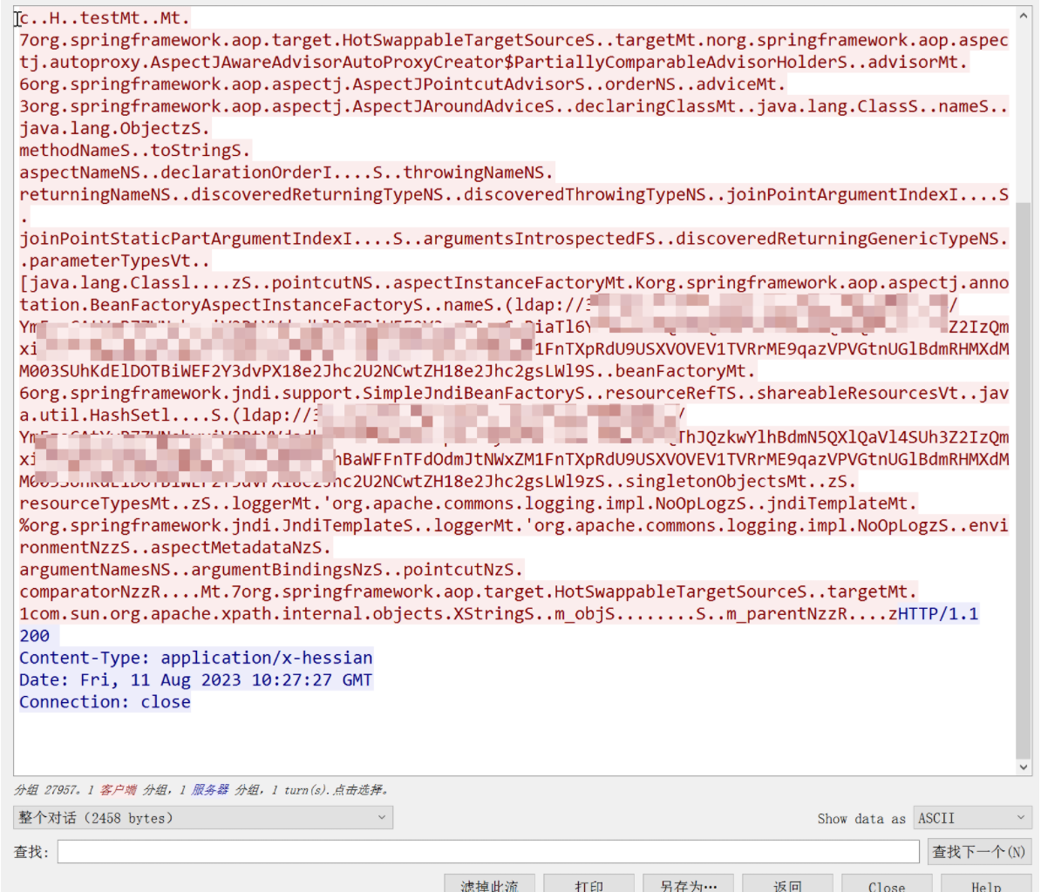The image size is (1041, 892).
Task: Click the 打印 print button
Action: [x=589, y=885]
